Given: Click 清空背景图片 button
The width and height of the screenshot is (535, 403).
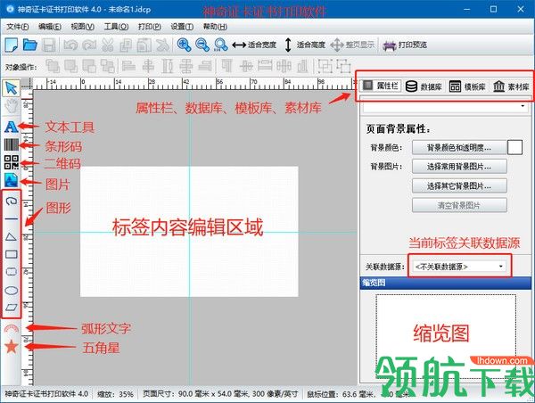Looking at the screenshot, I should 459,205.
